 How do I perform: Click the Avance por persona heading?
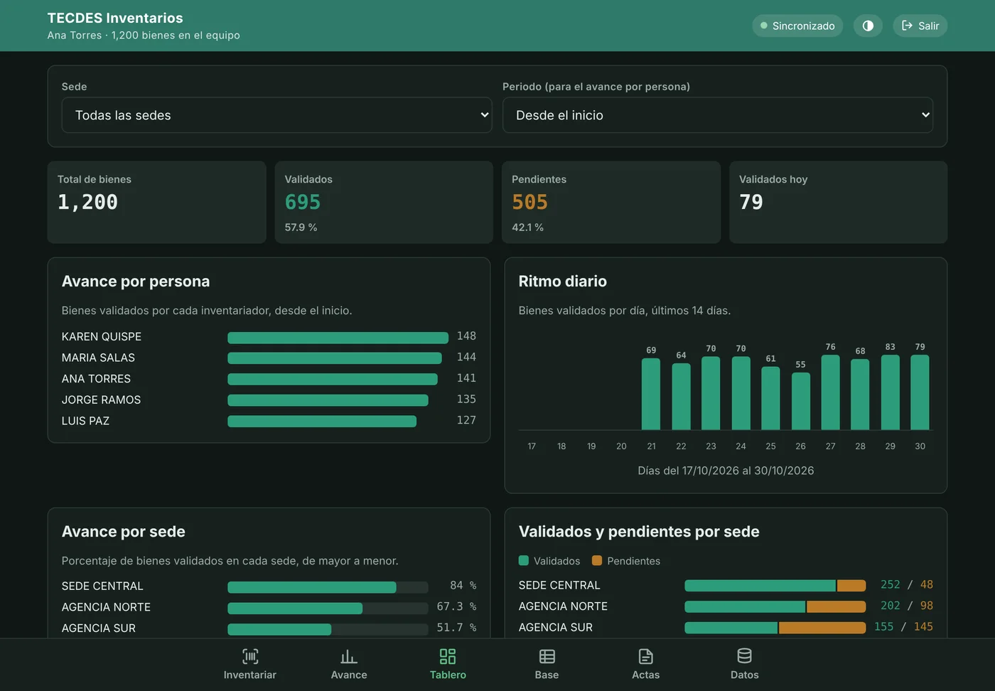pos(136,281)
